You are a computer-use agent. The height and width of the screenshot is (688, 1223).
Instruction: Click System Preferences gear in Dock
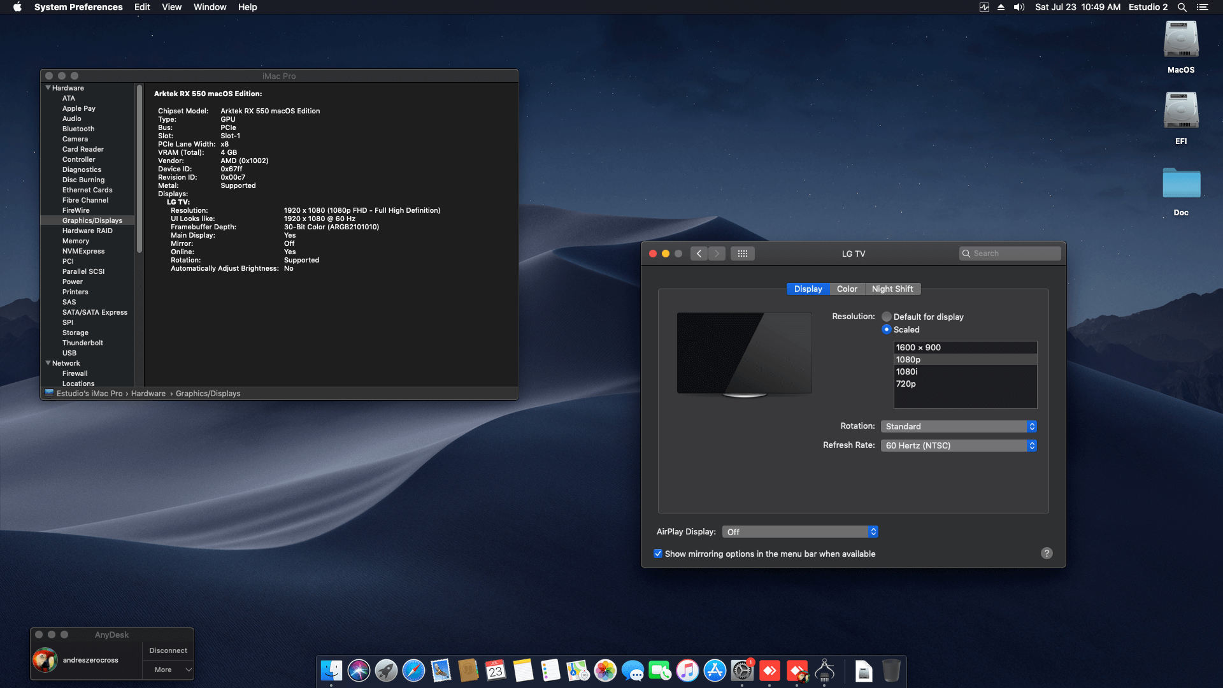point(742,671)
